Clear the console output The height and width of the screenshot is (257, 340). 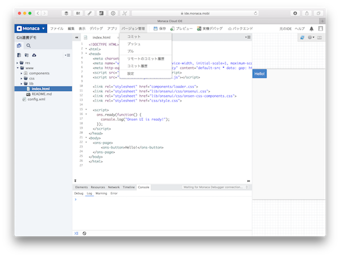click(84, 233)
